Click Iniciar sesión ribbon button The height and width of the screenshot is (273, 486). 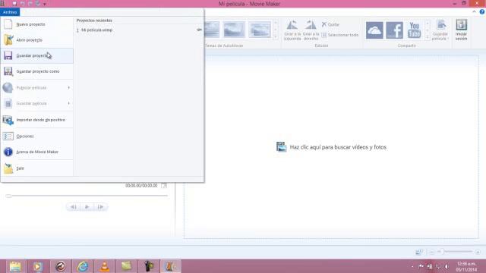[461, 30]
